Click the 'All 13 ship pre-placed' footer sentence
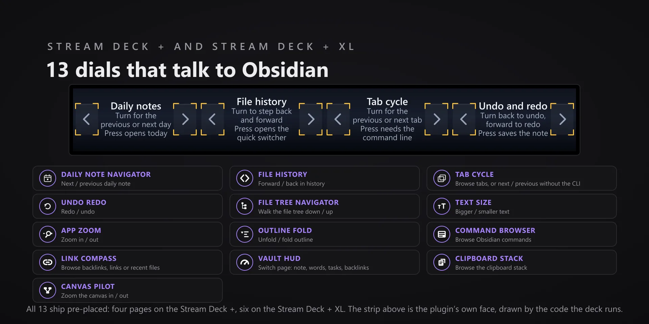 point(324,309)
